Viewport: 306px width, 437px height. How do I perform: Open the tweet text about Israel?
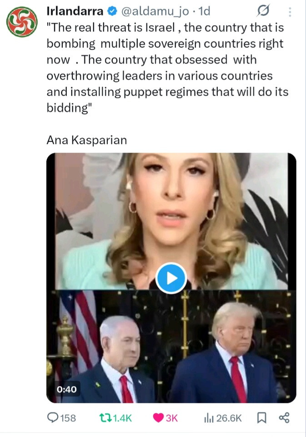pyautogui.click(x=167, y=66)
